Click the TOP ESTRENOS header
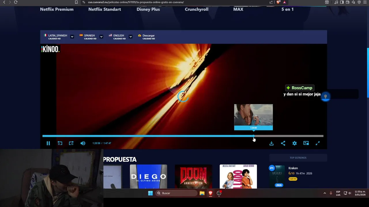 click(298, 158)
